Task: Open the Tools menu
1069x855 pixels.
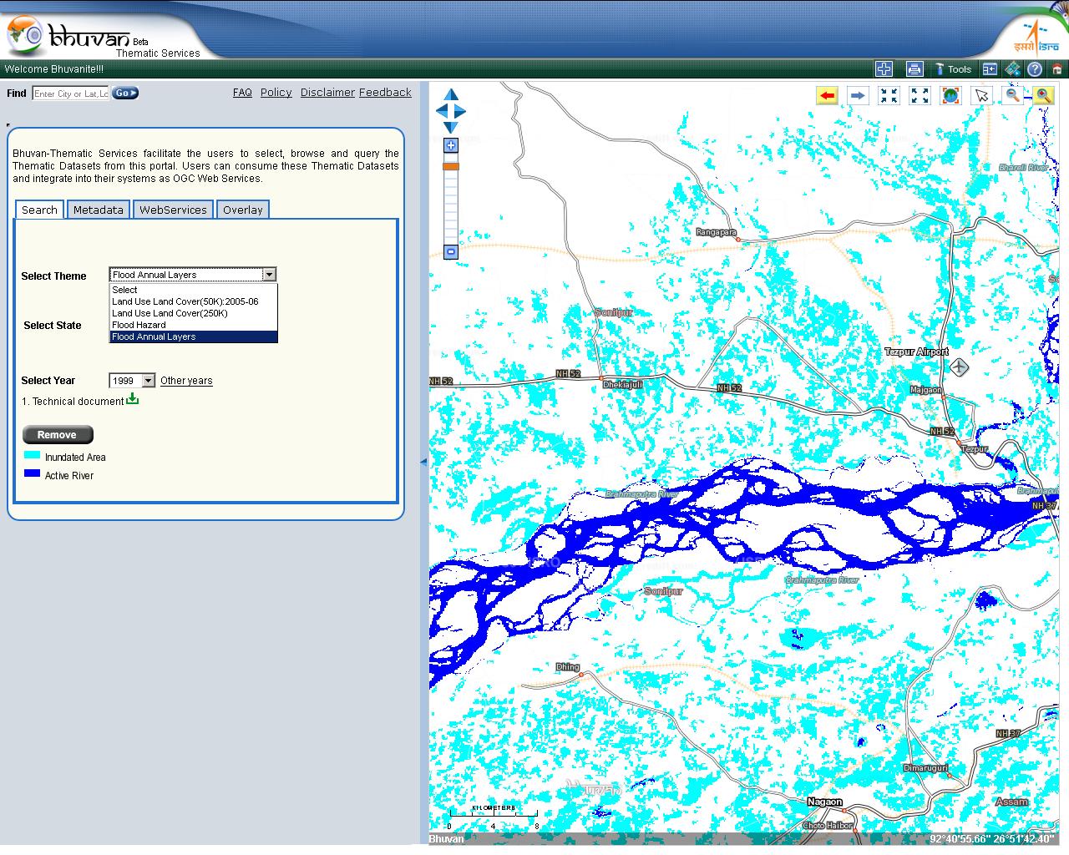Action: [953, 69]
